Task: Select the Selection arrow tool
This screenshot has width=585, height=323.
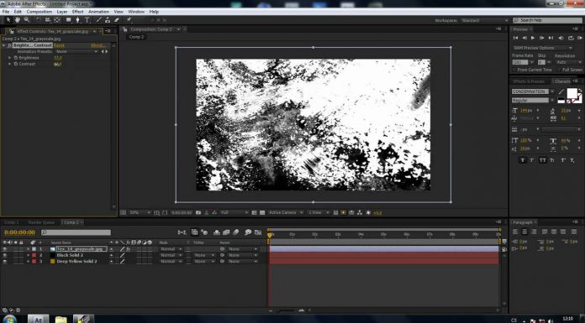Action: tap(9, 20)
